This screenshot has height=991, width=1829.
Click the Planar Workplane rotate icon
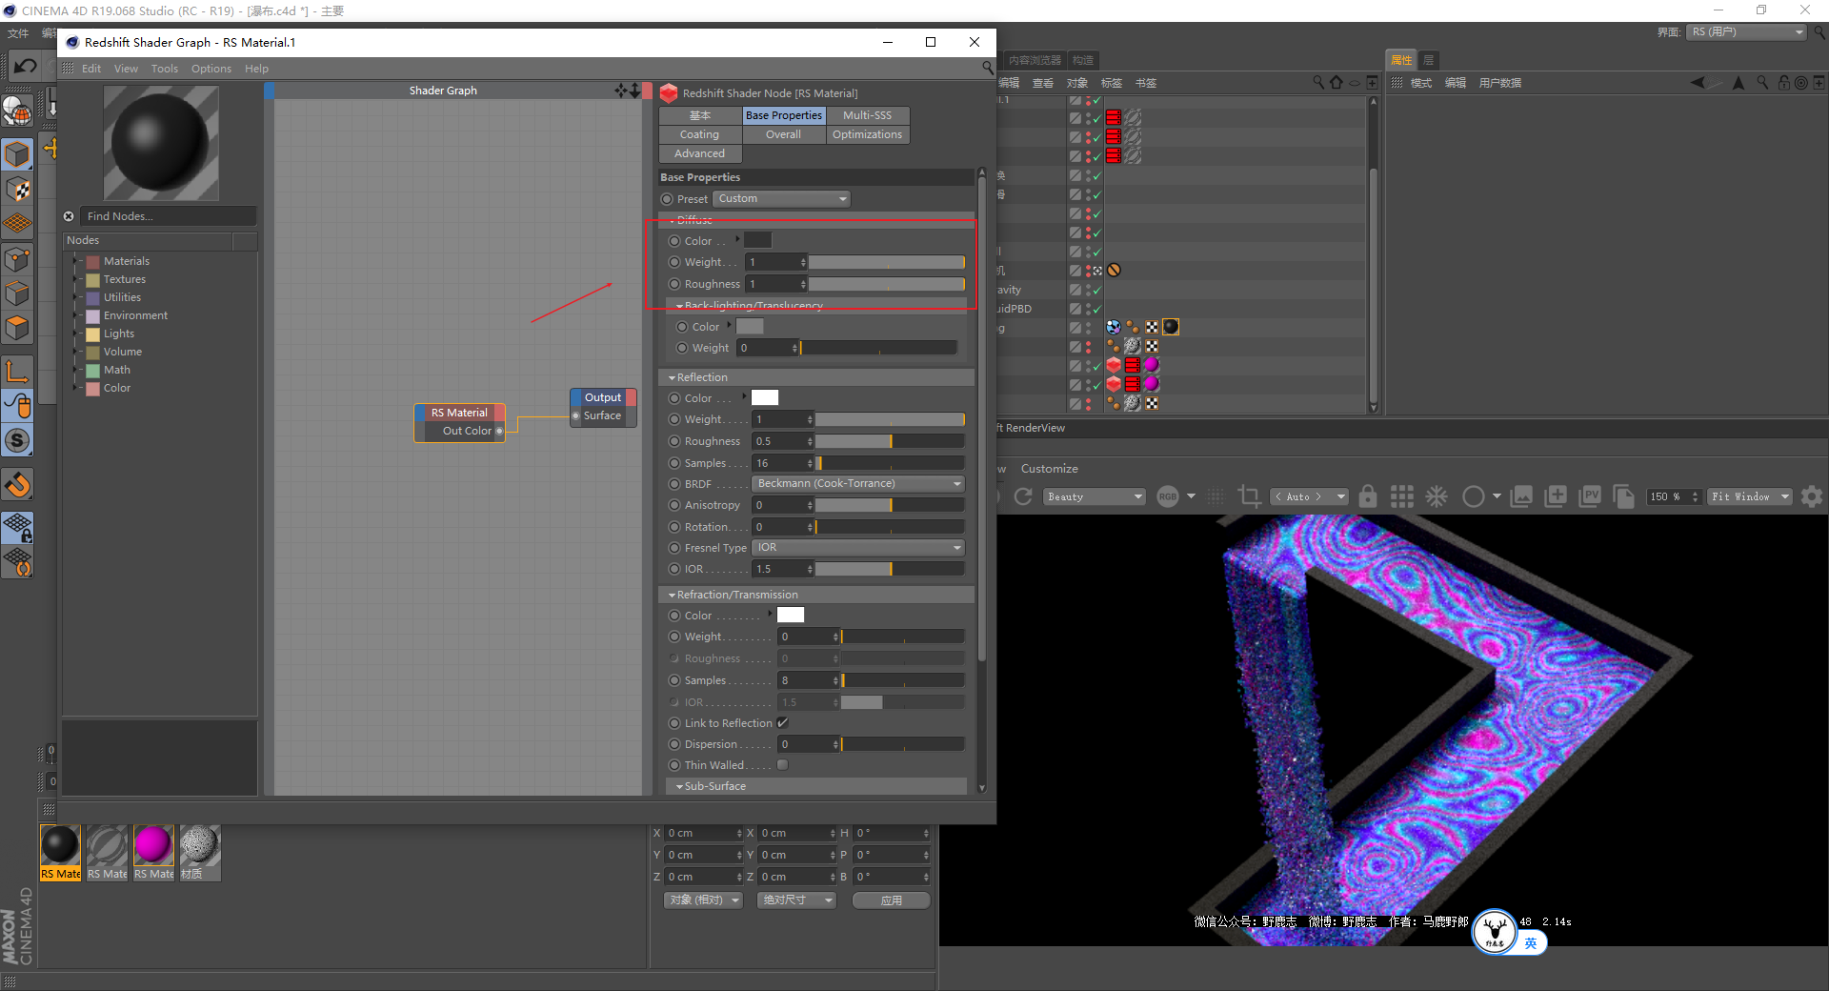pyautogui.click(x=17, y=562)
